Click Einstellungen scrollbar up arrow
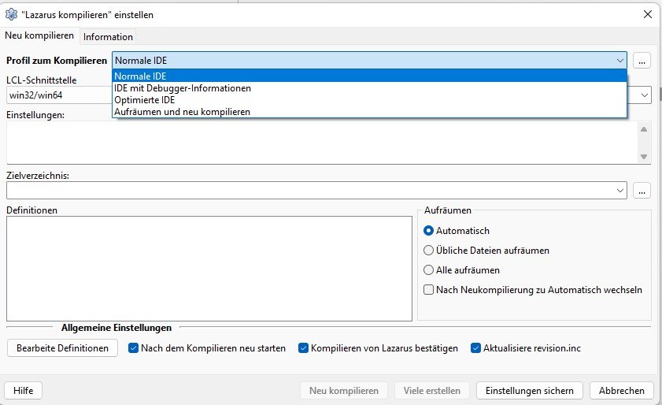The height and width of the screenshot is (405, 662). click(x=643, y=129)
